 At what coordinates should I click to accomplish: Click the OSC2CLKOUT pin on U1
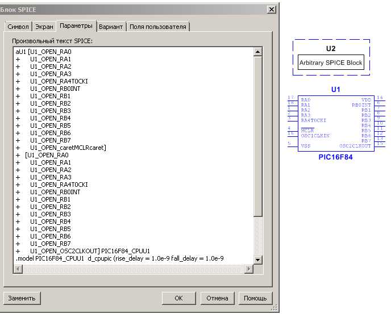pos(355,146)
